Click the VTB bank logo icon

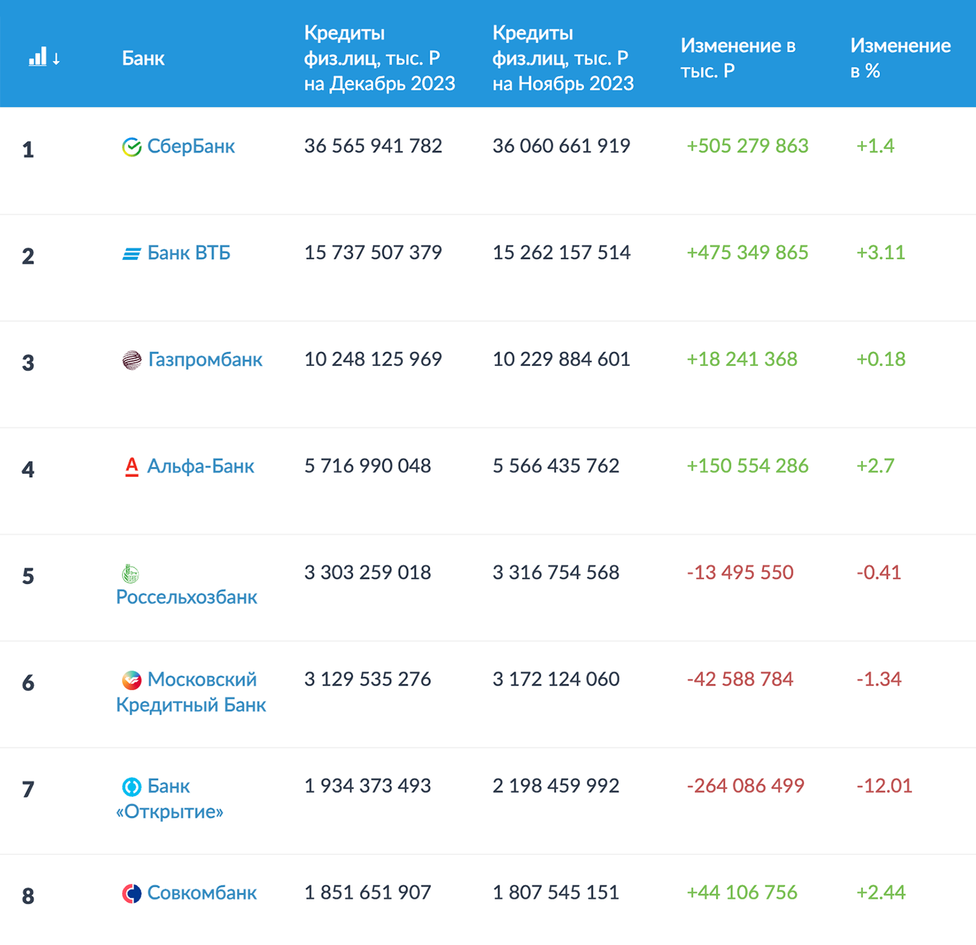tap(132, 254)
